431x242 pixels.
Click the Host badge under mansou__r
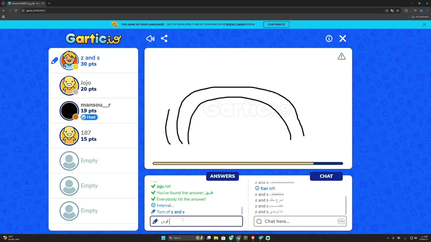[x=89, y=117]
